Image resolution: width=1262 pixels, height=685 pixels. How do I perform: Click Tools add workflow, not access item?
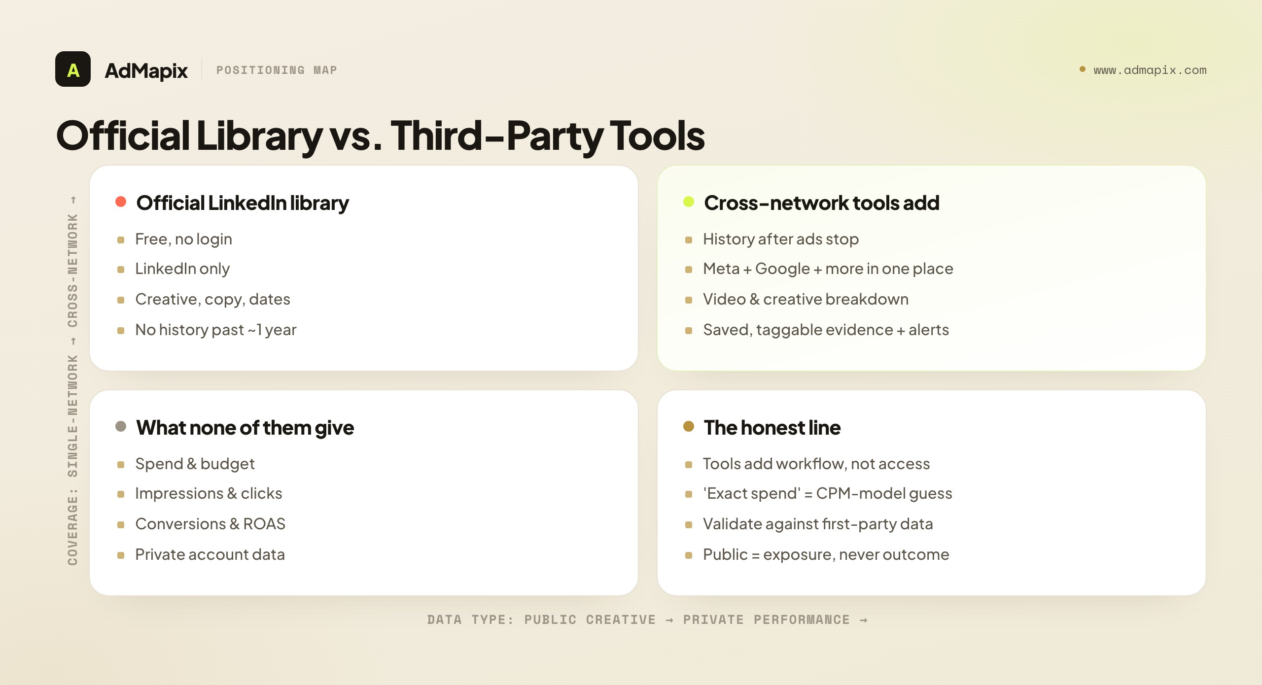(x=816, y=464)
